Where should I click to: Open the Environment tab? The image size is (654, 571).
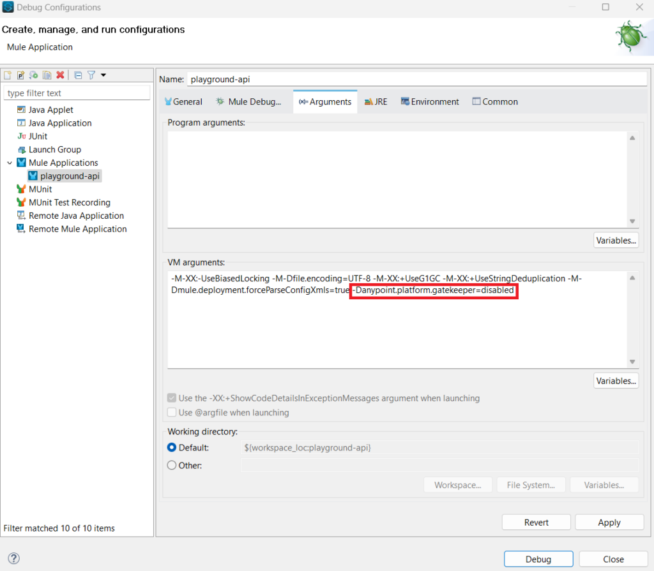(429, 102)
